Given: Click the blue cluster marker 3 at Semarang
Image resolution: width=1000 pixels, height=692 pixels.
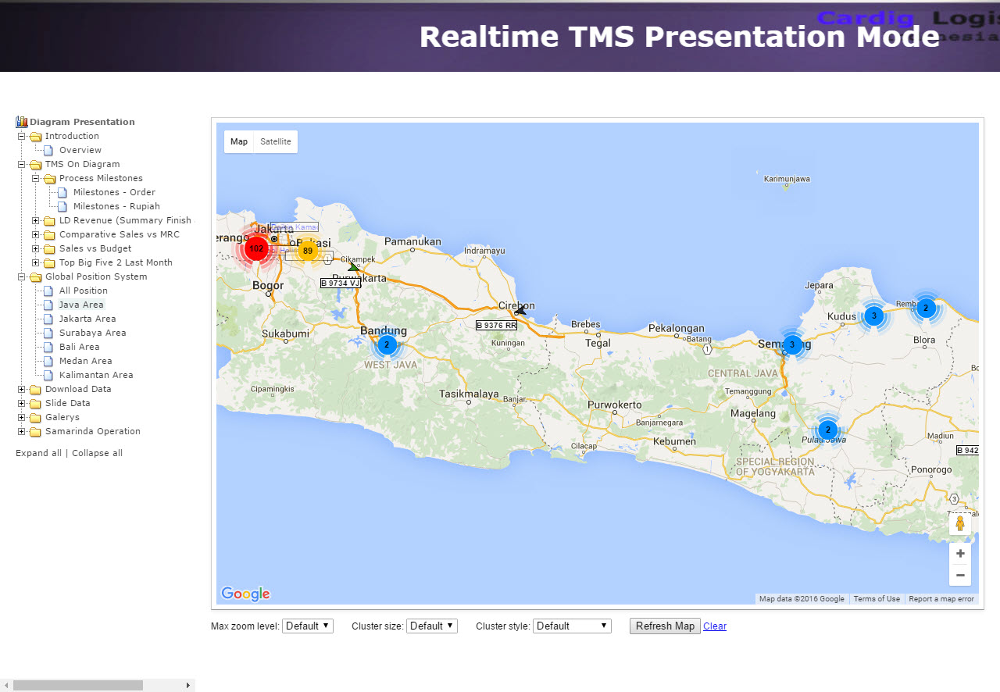Looking at the screenshot, I should 792,344.
